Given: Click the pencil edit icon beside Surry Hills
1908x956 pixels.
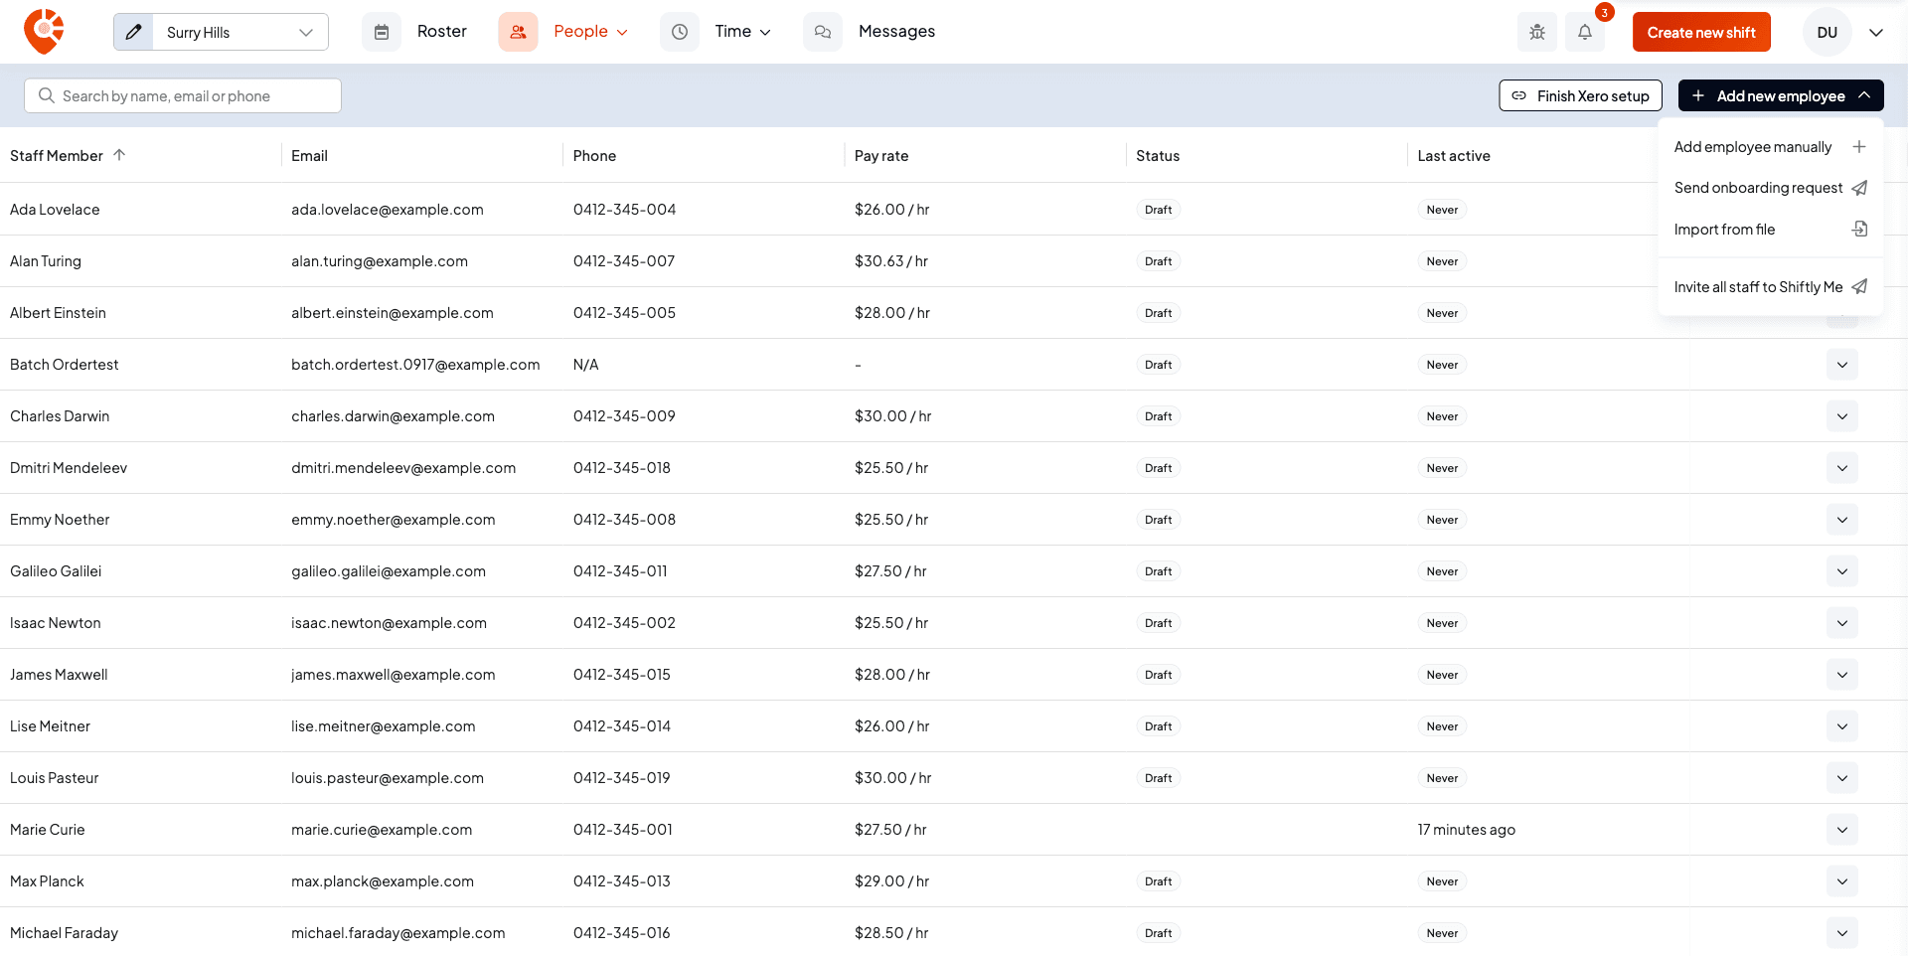Looking at the screenshot, I should (133, 32).
